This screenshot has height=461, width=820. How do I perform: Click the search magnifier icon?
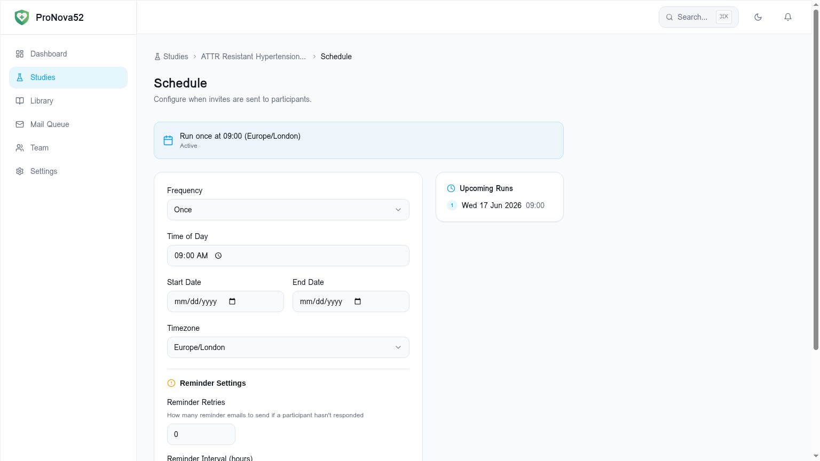[x=669, y=17]
